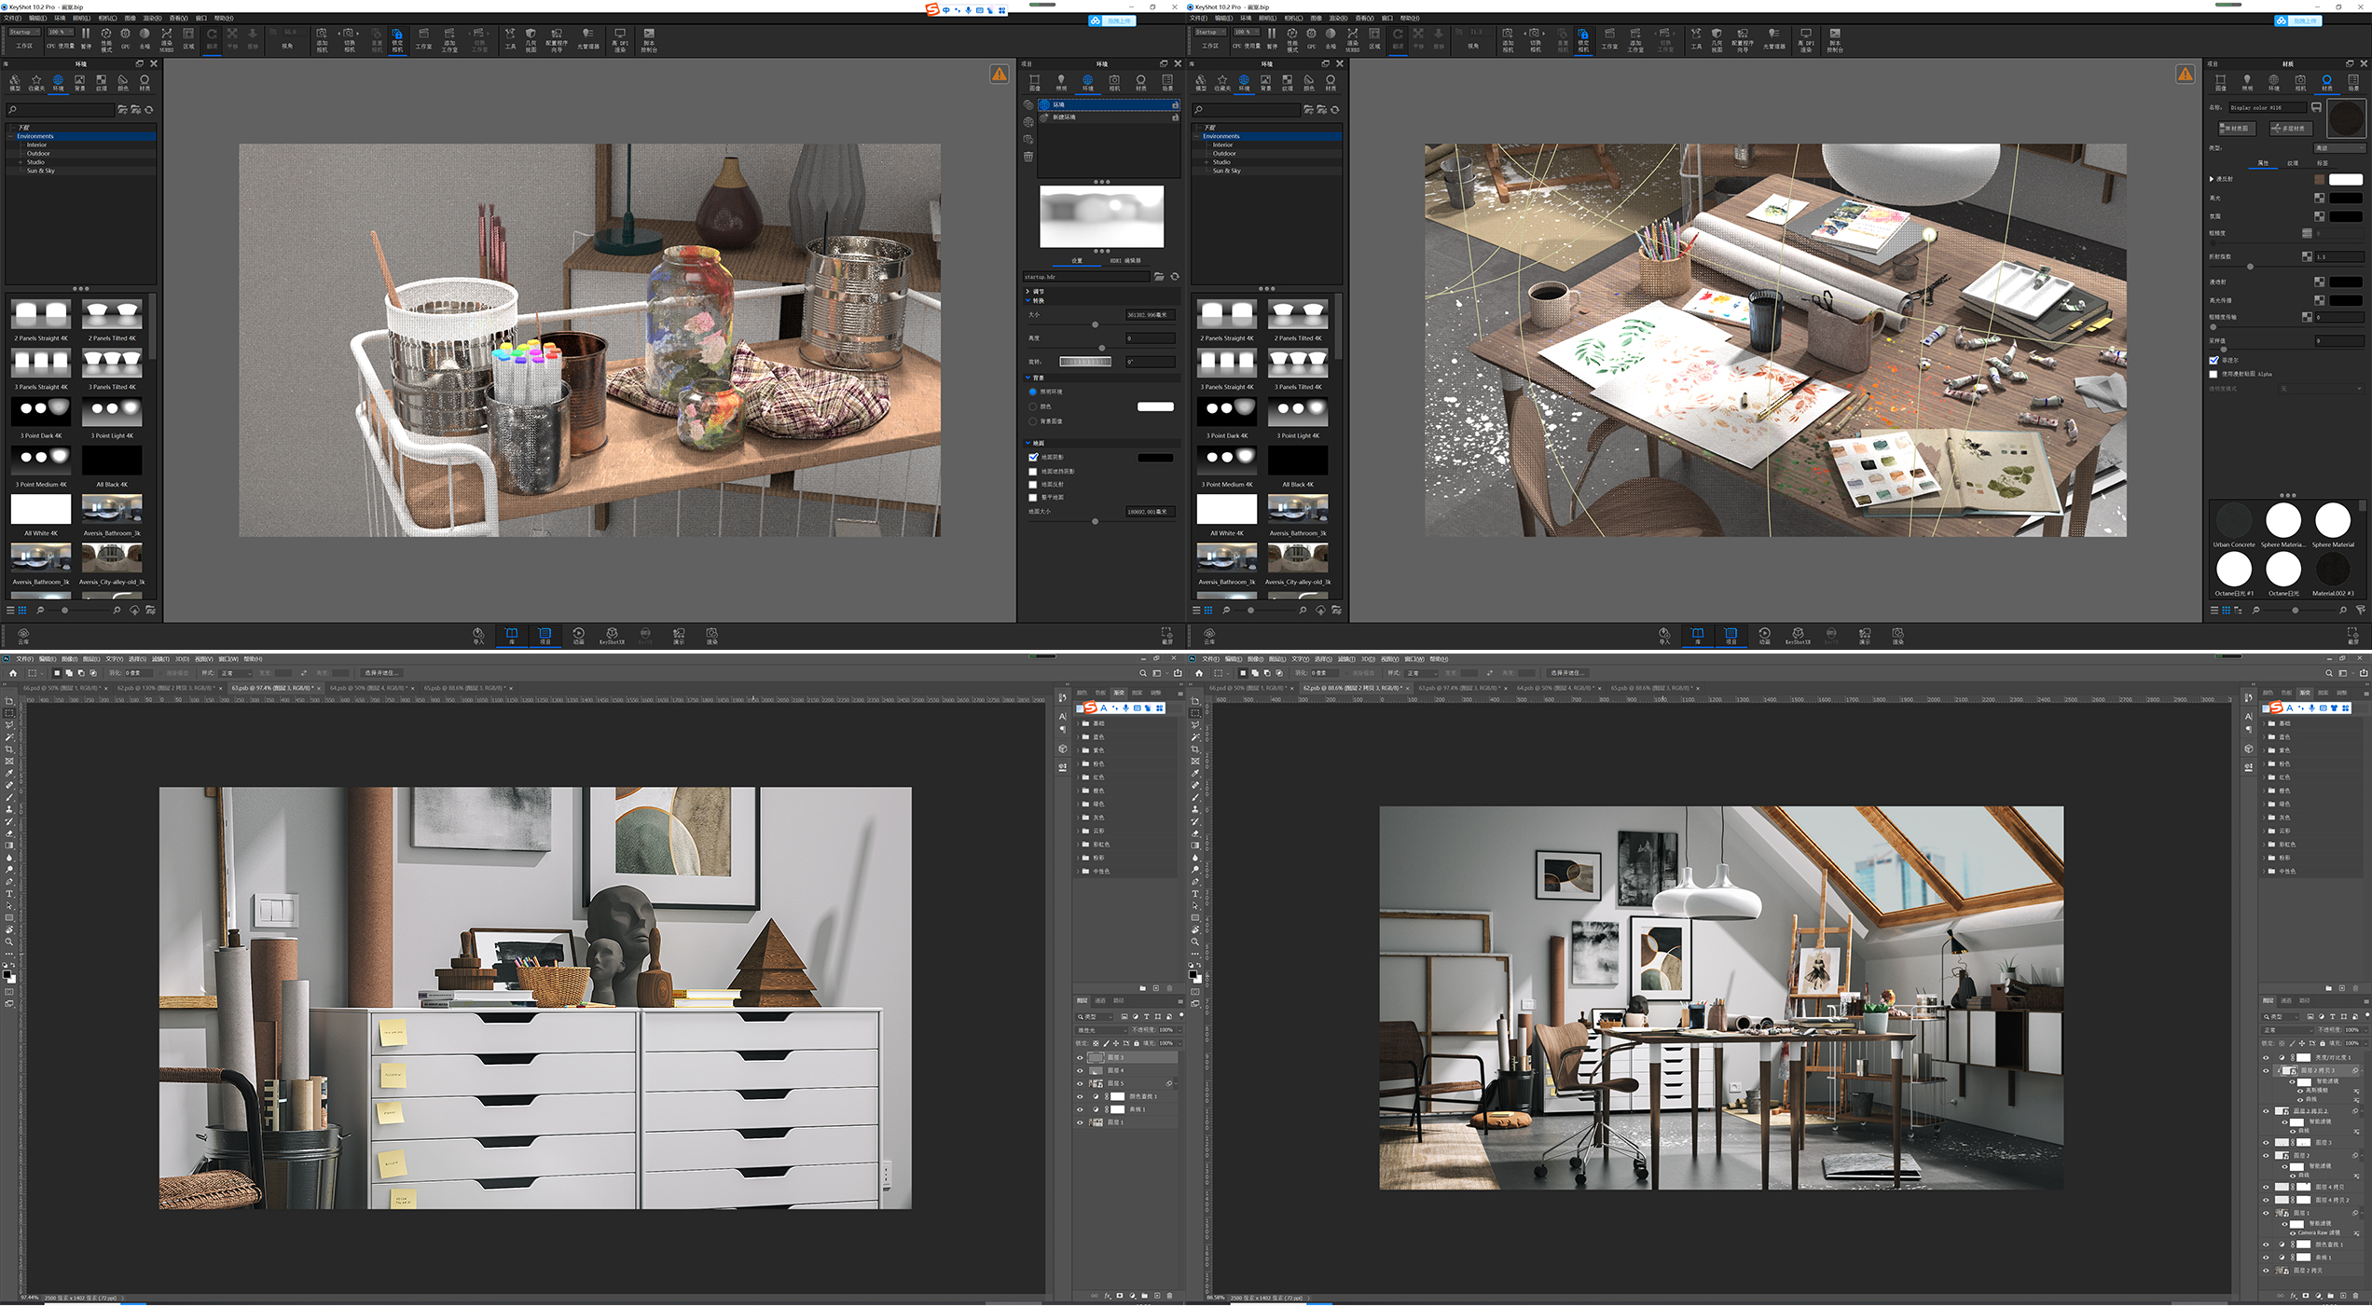The image size is (2372, 1307).
Task: Enable the 地面反射 ground reflections checkbox
Action: click(1033, 485)
